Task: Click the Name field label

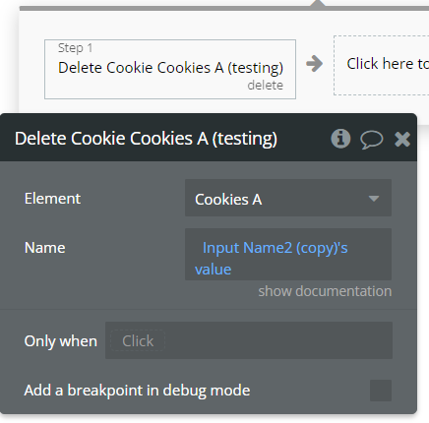Action: 45,248
